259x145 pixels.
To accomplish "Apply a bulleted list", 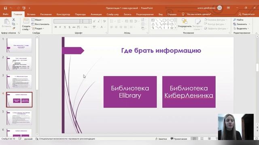I will click(x=112, y=21).
